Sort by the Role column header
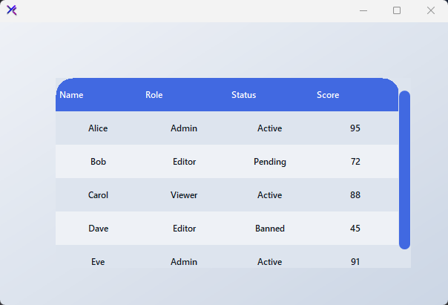Image resolution: width=448 pixels, height=305 pixels. coord(184,94)
